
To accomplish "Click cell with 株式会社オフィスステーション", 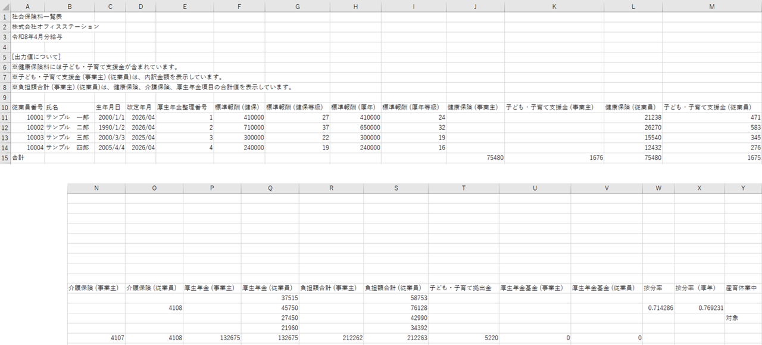I will [x=55, y=26].
